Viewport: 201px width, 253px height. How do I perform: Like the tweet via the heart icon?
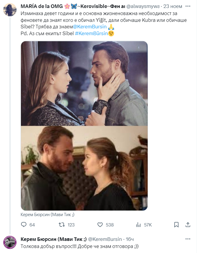pyautogui.click(x=100, y=225)
